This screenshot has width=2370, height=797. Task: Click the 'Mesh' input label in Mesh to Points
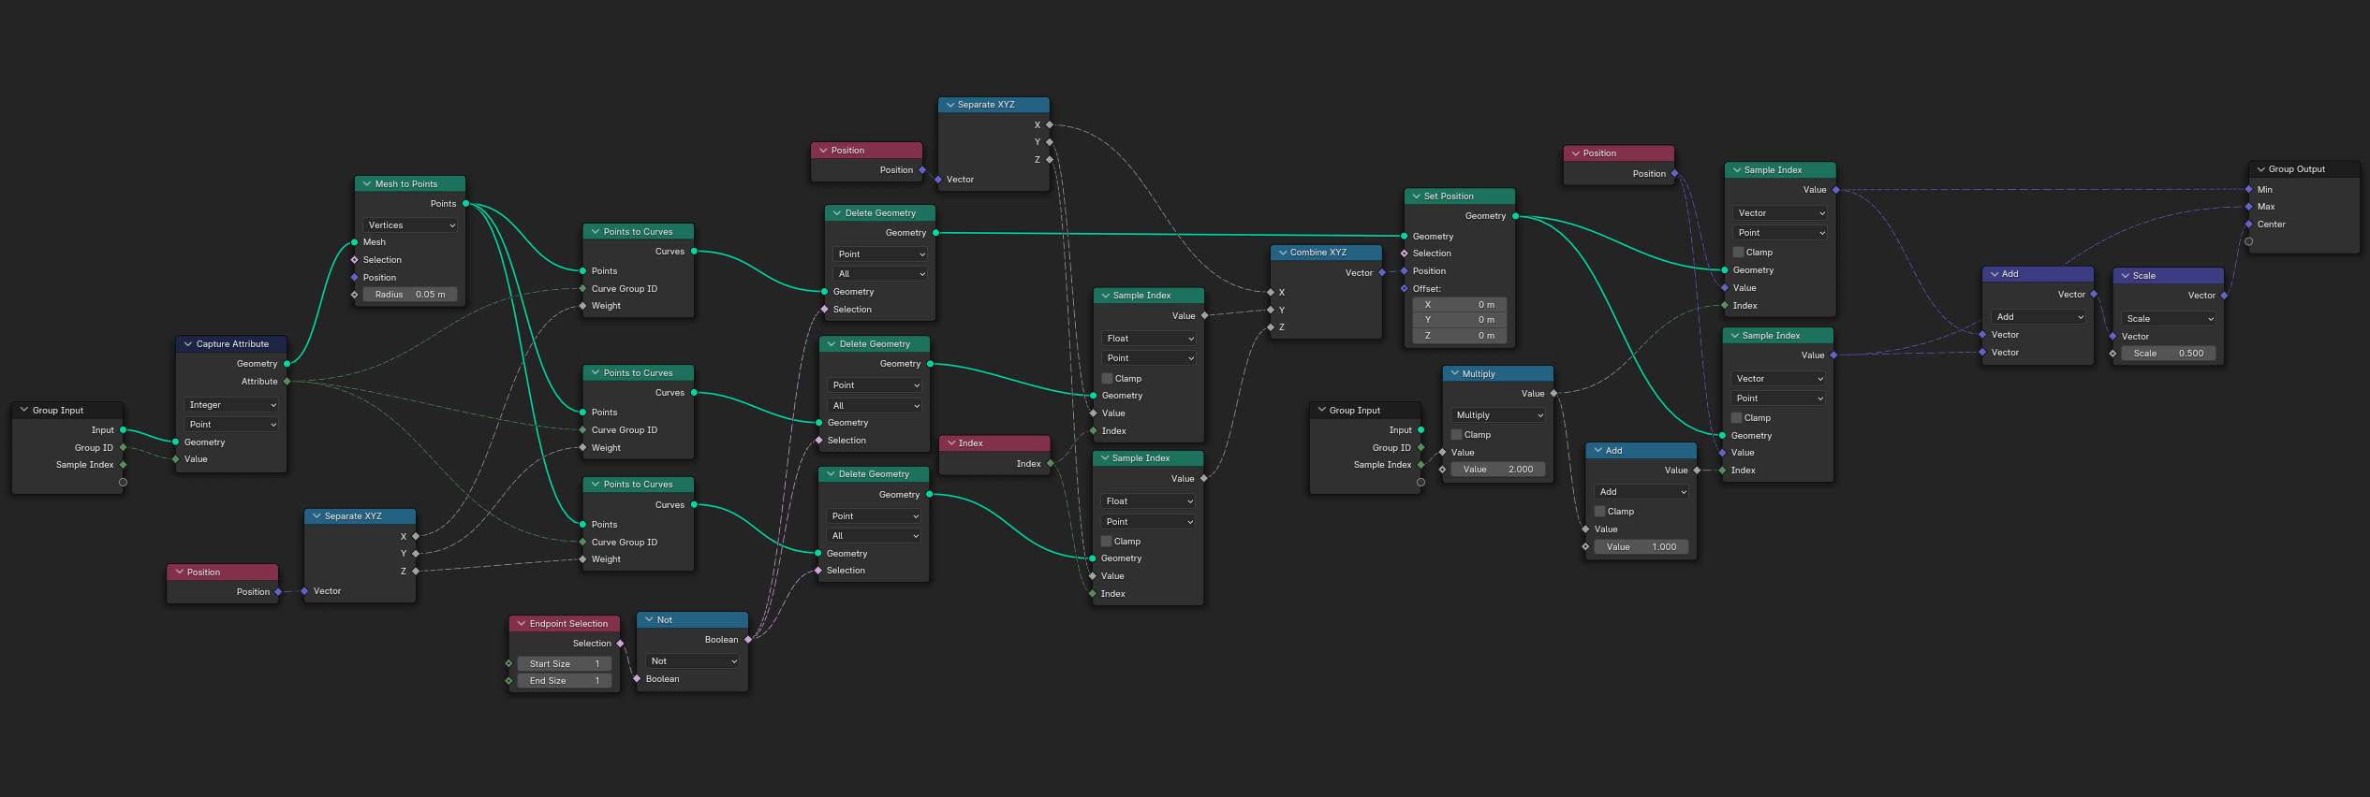click(375, 242)
